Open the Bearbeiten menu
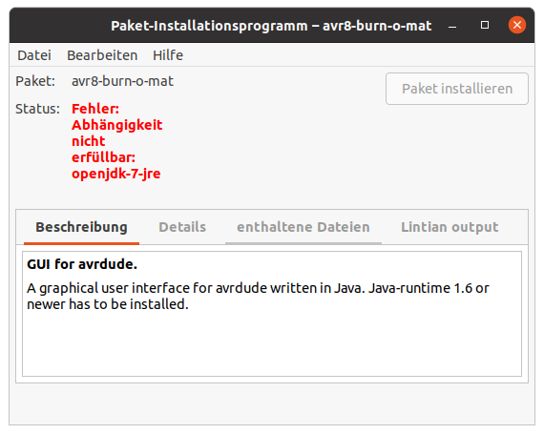The image size is (544, 434). click(x=102, y=55)
